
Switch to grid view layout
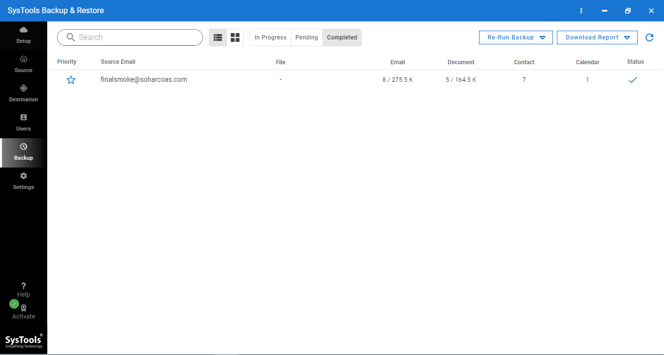coord(235,37)
